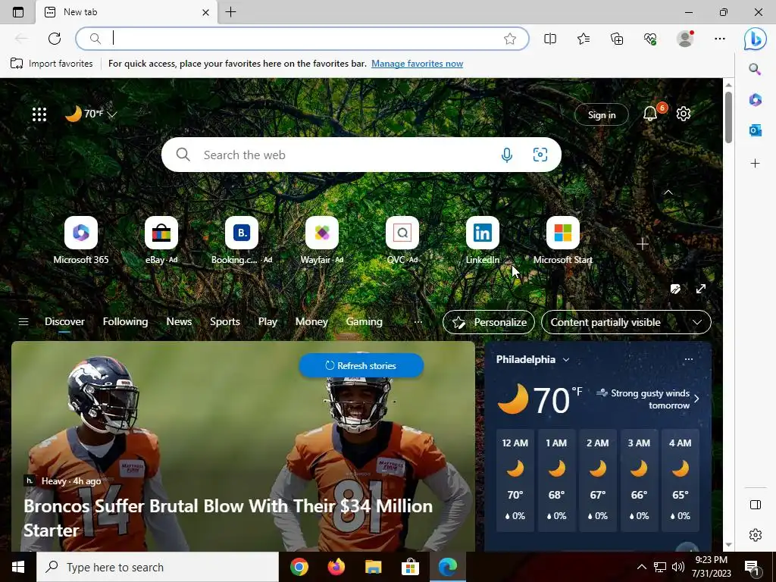776x582 pixels.
Task: Click the edit background icon
Action: 675,289
